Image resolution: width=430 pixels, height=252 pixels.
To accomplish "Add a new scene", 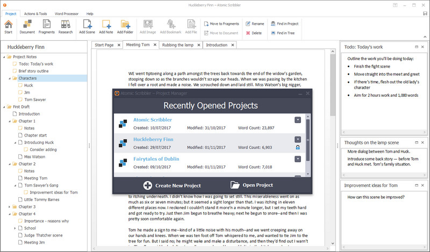I will pos(87,27).
